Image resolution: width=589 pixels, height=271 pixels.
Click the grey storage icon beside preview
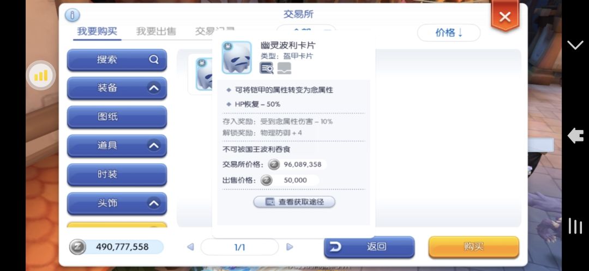pyautogui.click(x=284, y=68)
